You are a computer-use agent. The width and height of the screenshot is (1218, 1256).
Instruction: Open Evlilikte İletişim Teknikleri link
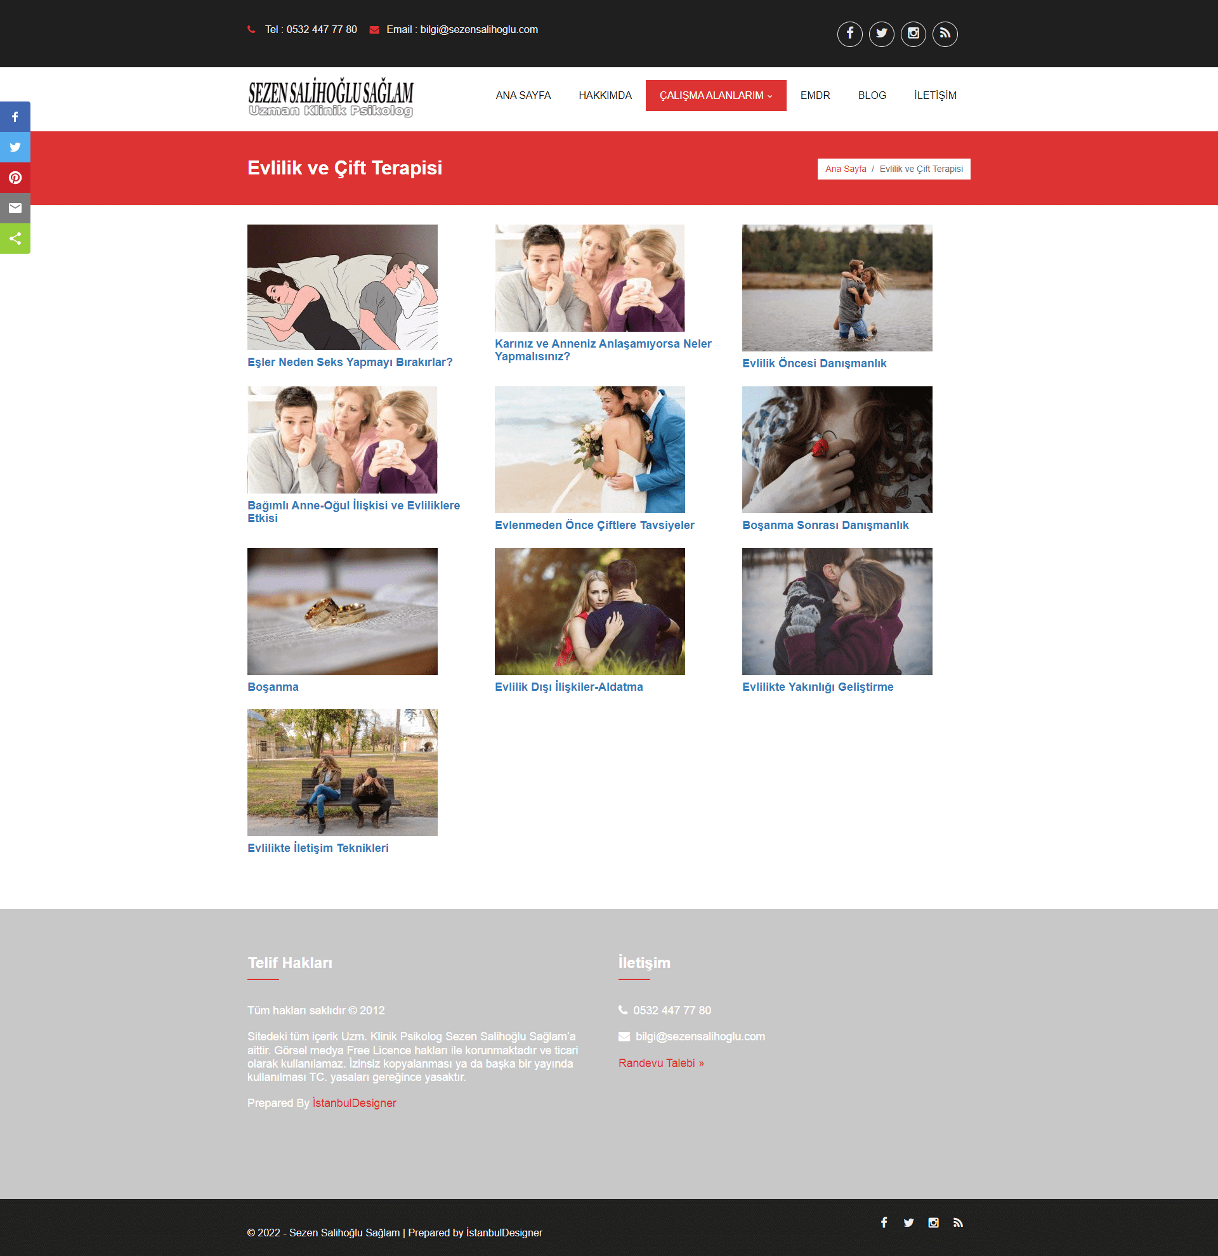[x=318, y=847]
